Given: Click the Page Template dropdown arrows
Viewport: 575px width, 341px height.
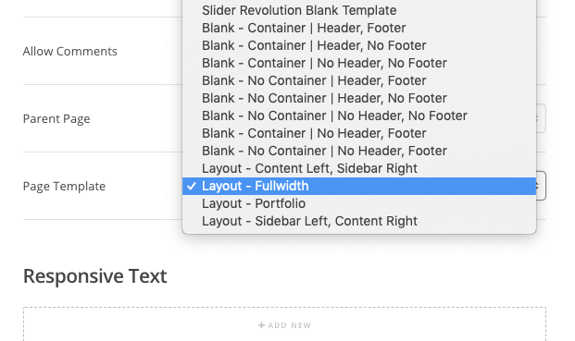Looking at the screenshot, I should point(541,186).
